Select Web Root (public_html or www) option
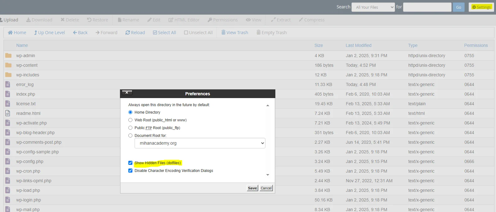Screen dimensions: 496x212 pyautogui.click(x=131, y=120)
